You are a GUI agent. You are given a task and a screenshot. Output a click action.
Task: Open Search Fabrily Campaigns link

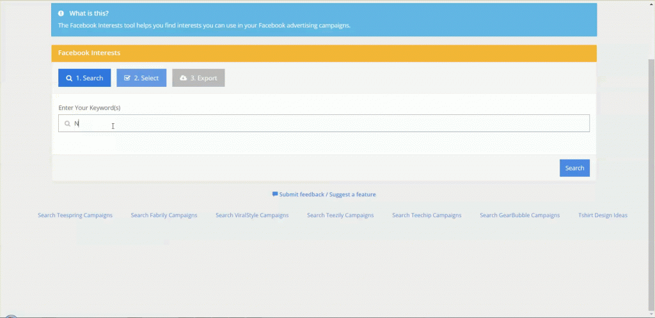pyautogui.click(x=164, y=215)
